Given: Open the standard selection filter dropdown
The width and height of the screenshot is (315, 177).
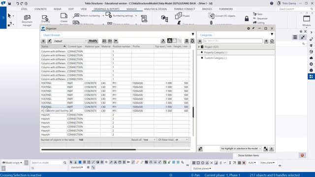Looking at the screenshot, I should 77,167.
